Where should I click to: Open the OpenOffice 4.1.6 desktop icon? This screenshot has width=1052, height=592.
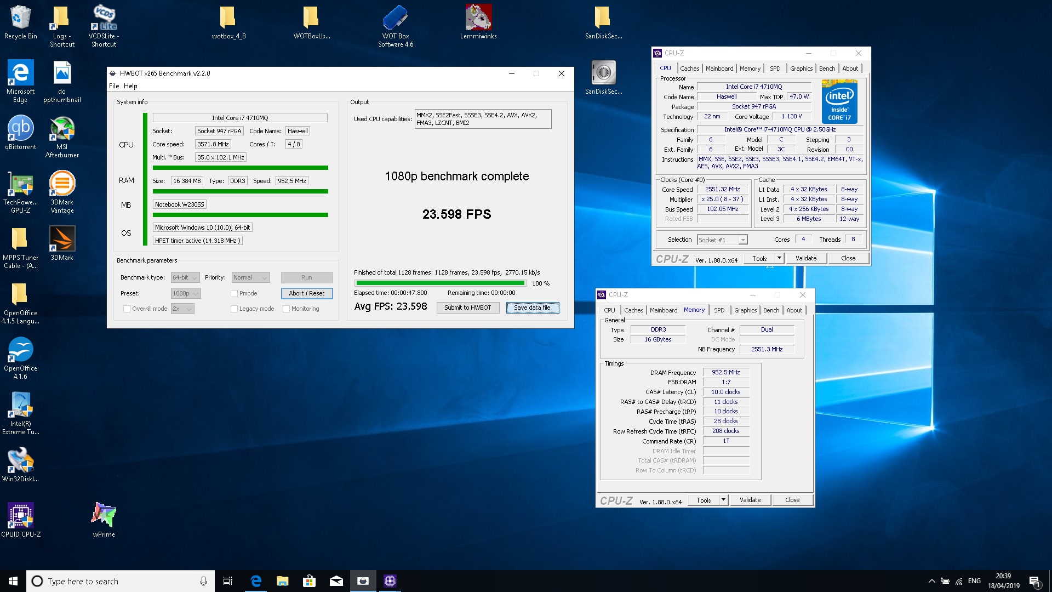point(20,358)
